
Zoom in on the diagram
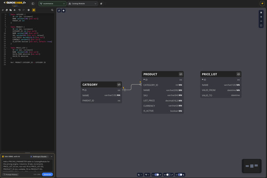coord(261,17)
